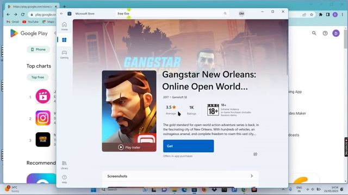The width and height of the screenshot is (348, 195).
Task: Select the Phone filter chip in Google Play
Action: tap(38, 49)
